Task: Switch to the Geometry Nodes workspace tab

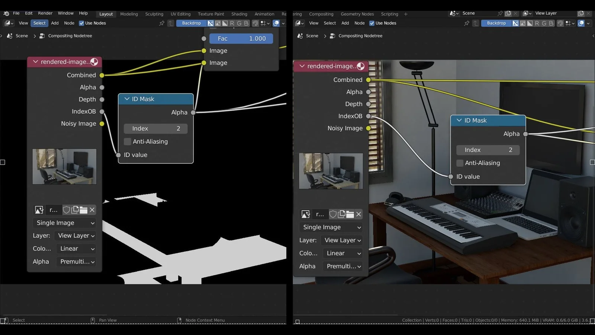Action: pos(357,14)
